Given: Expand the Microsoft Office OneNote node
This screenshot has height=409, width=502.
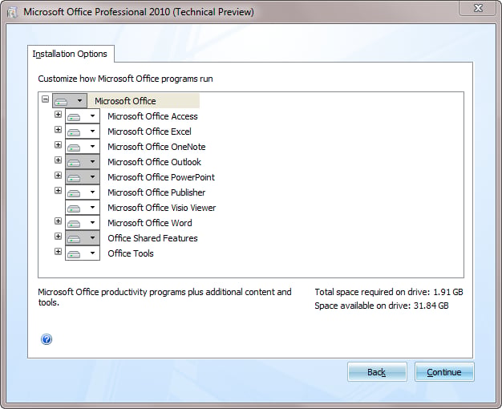Looking at the screenshot, I should (58, 145).
